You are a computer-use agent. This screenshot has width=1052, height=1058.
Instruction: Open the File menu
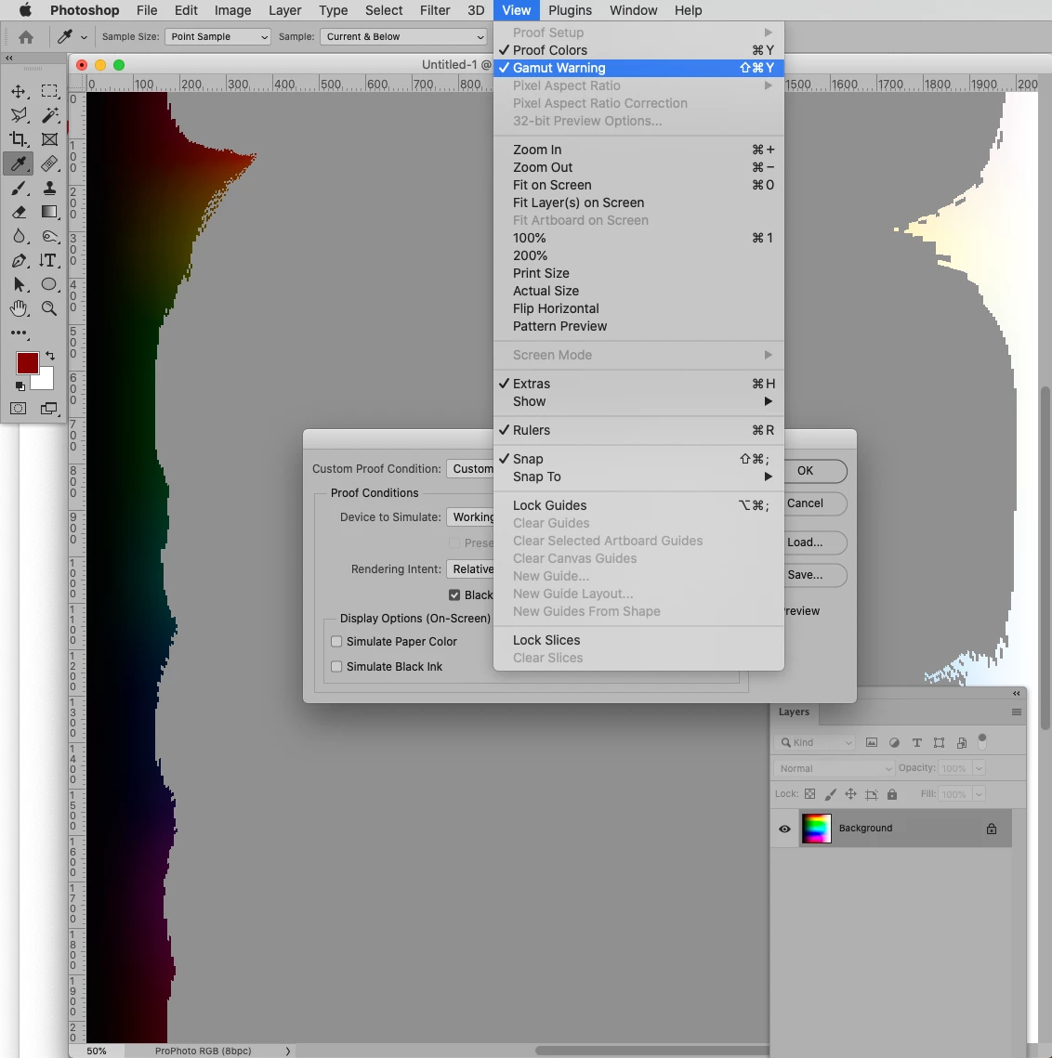(147, 10)
